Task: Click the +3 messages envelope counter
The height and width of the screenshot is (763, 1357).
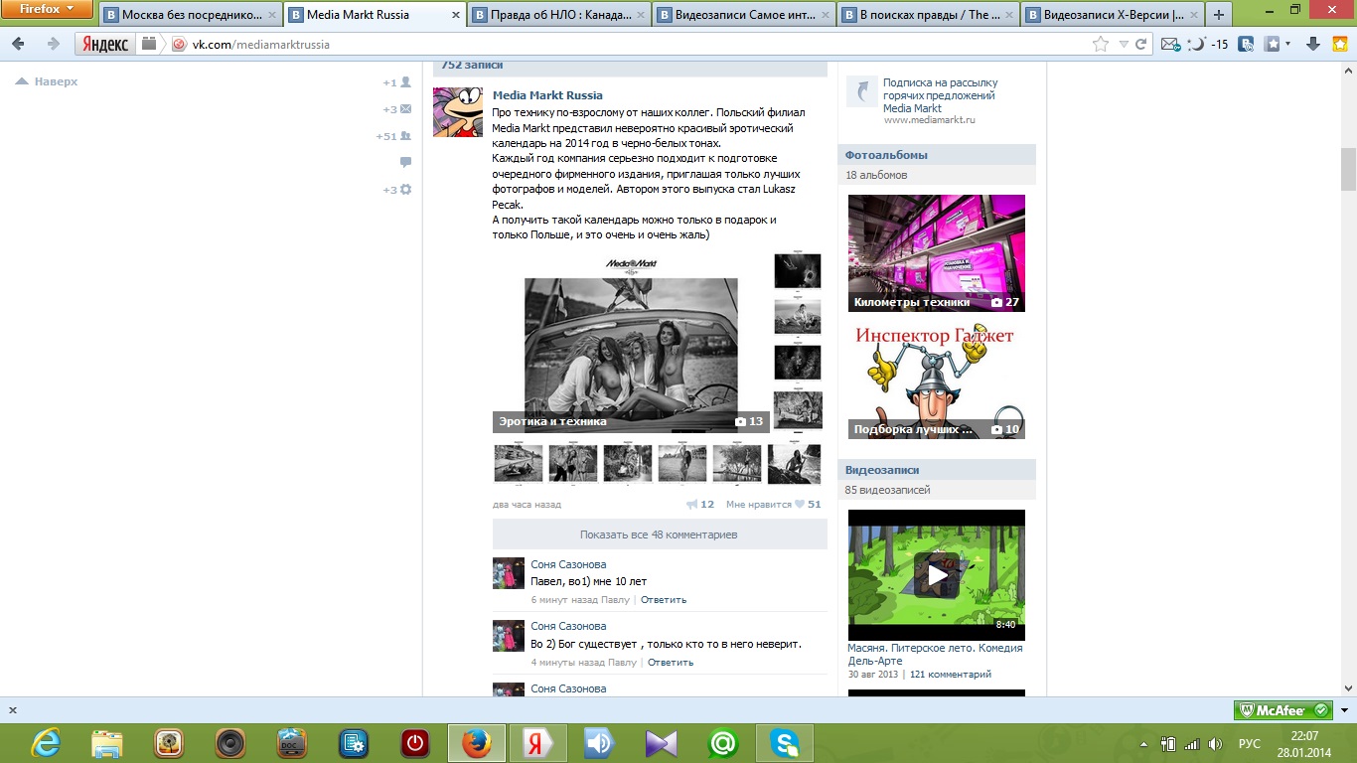Action: [397, 109]
